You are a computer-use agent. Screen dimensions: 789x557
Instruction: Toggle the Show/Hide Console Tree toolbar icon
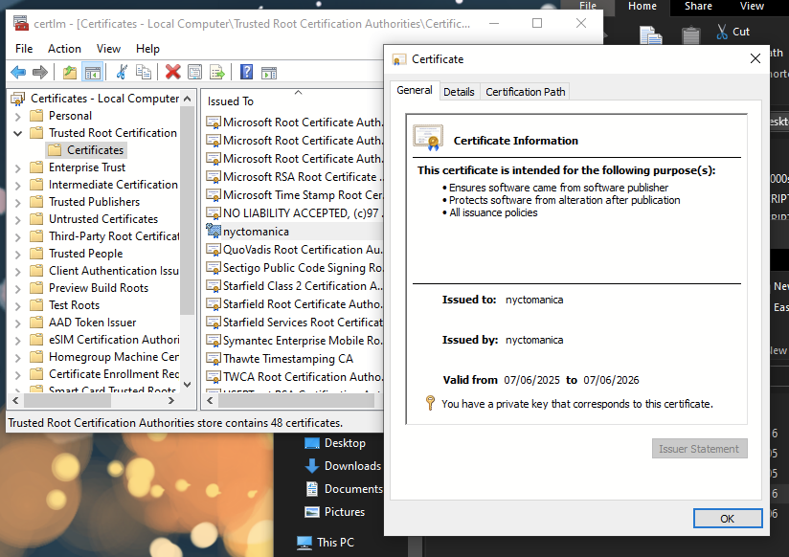click(93, 73)
